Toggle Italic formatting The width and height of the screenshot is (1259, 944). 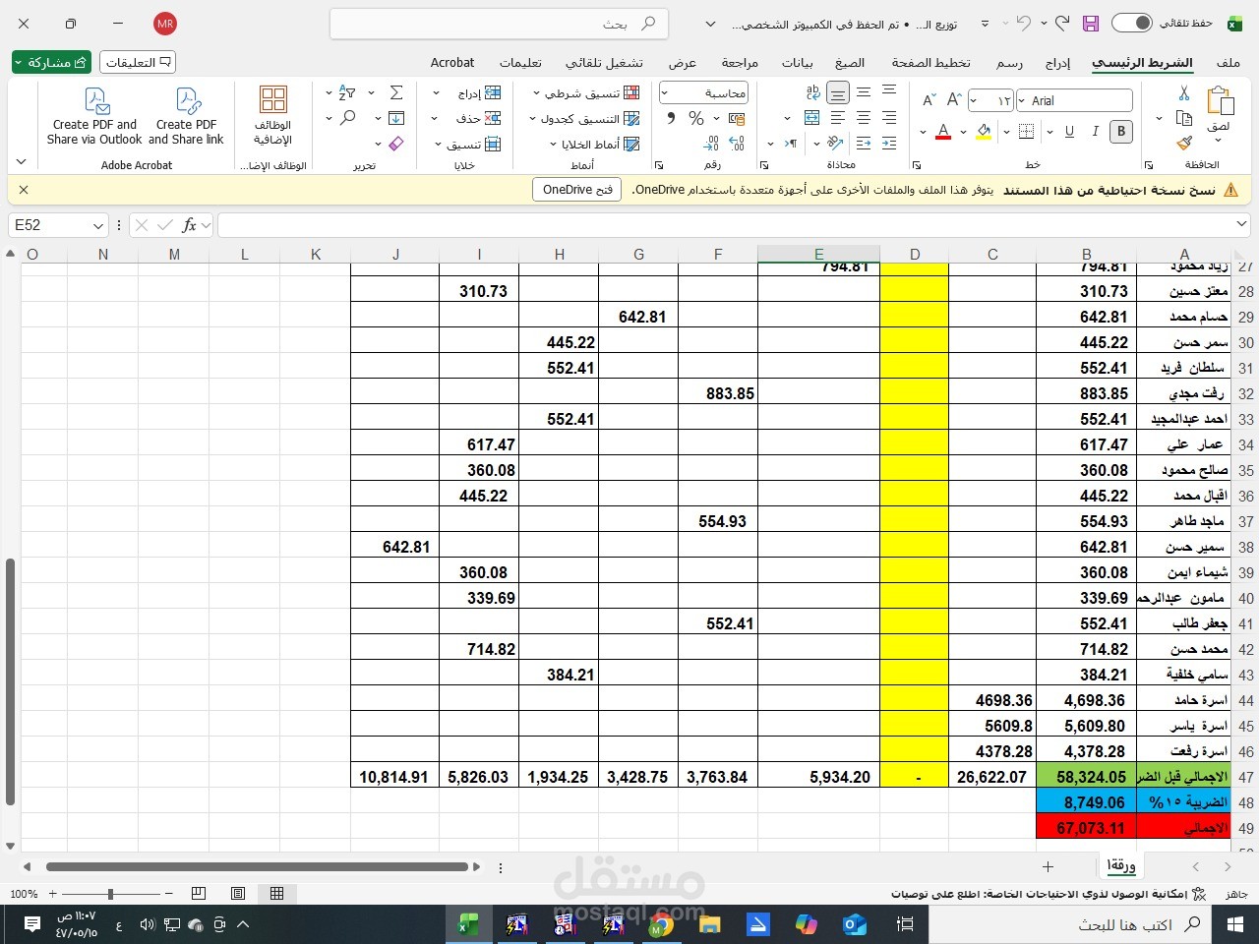(x=1095, y=132)
